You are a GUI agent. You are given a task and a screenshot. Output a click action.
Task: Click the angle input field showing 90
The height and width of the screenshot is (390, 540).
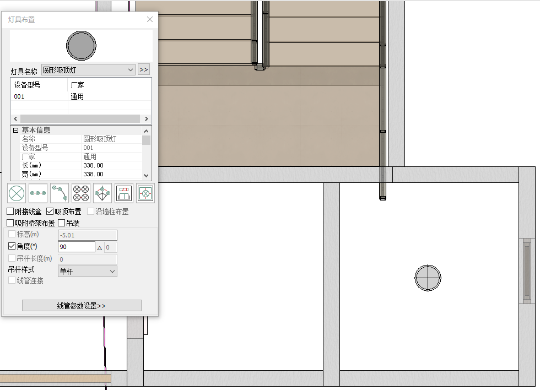[76, 247]
